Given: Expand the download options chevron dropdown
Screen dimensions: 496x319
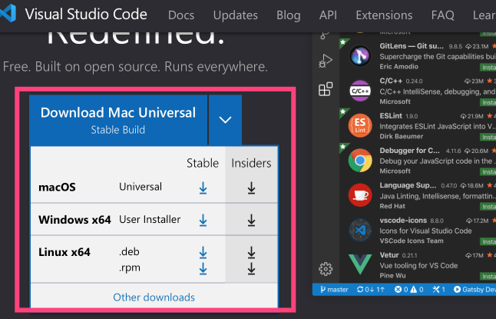Looking at the screenshot, I should 225,120.
